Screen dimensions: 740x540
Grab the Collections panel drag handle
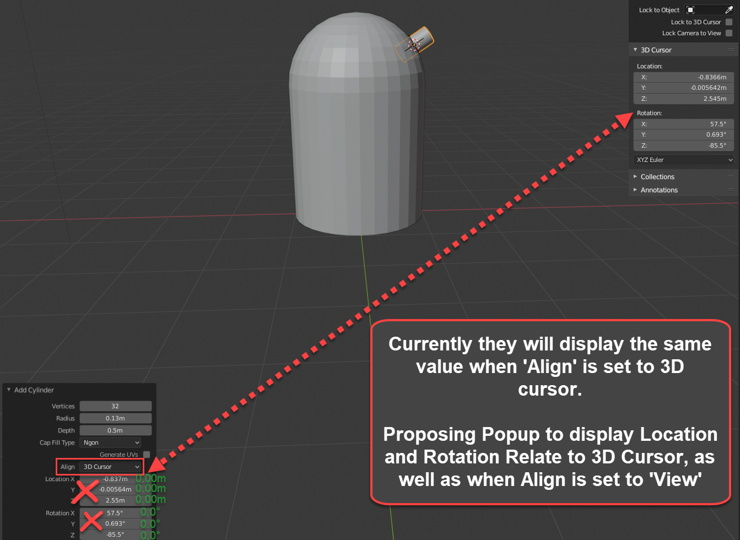tap(731, 177)
